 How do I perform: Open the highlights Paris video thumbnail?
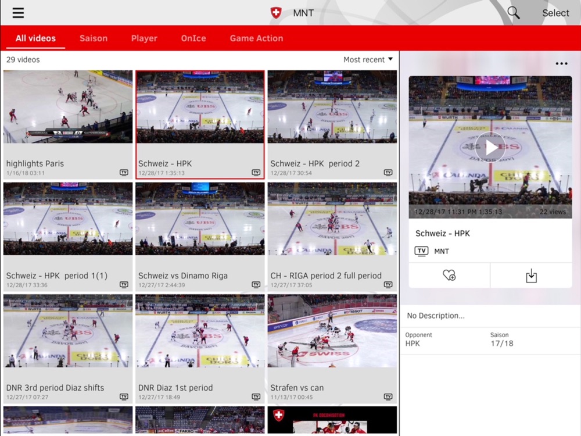coord(68,107)
